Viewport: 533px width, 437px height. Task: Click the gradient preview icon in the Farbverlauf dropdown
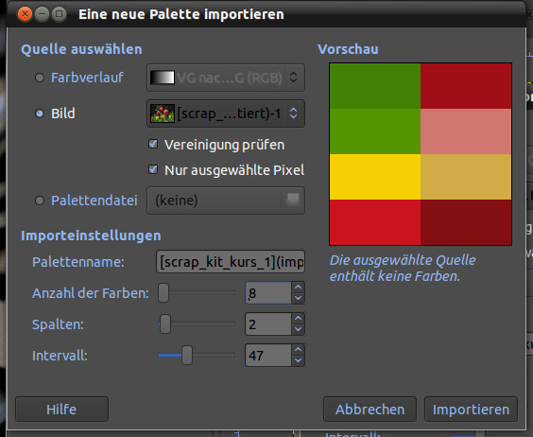163,78
